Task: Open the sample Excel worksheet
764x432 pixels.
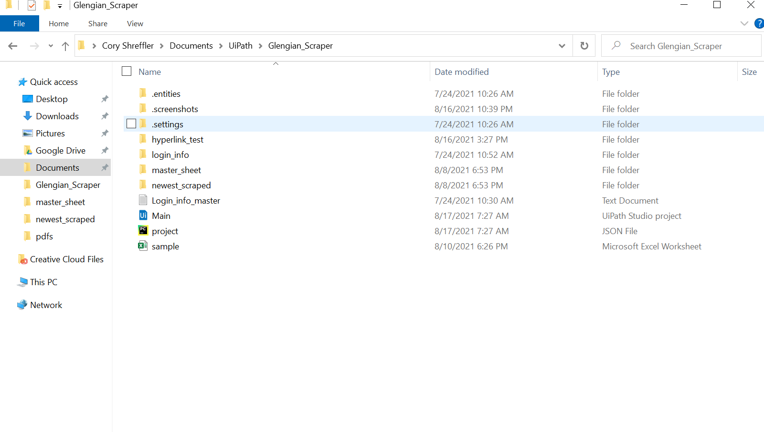Action: [x=165, y=246]
